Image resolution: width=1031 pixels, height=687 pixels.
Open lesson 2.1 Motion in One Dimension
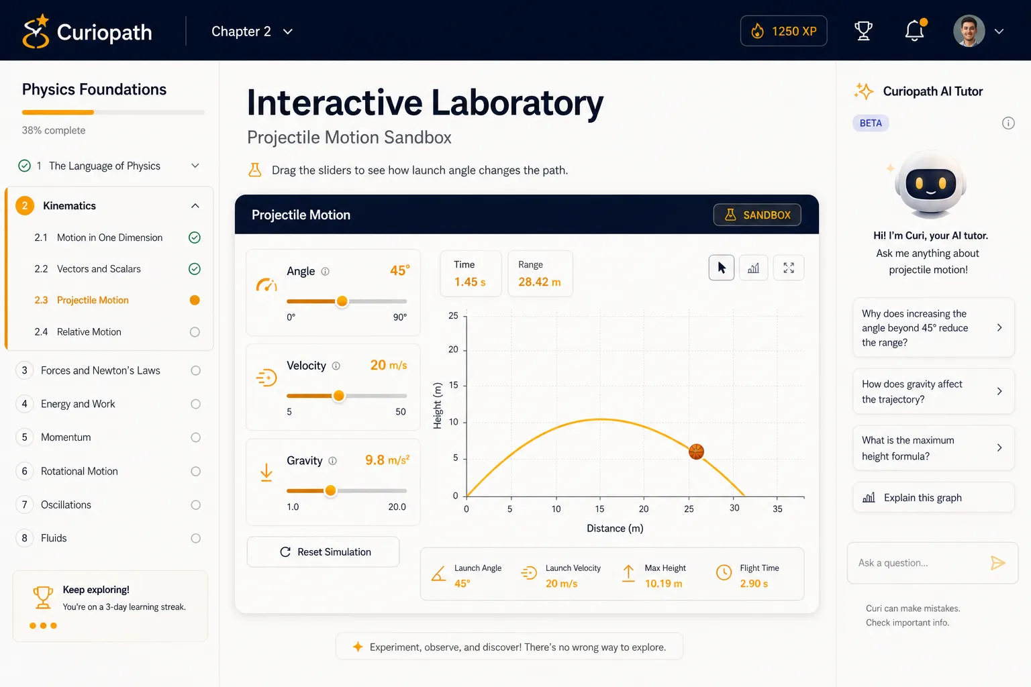109,237
